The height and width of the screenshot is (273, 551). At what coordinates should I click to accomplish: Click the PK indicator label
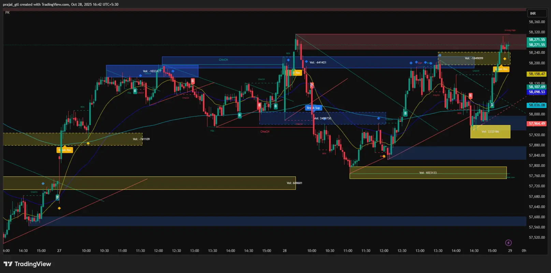click(8, 13)
